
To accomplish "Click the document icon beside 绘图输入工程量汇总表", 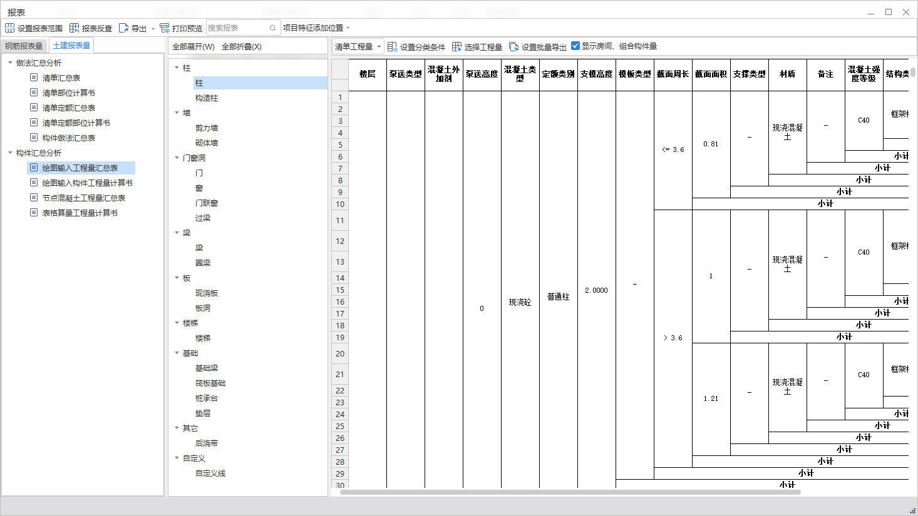I will pos(34,168).
